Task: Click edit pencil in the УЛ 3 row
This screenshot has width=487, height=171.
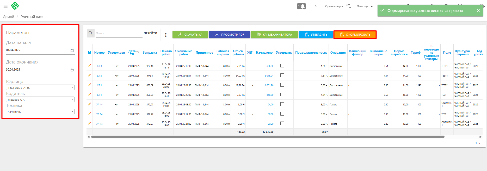Action: click(x=89, y=66)
